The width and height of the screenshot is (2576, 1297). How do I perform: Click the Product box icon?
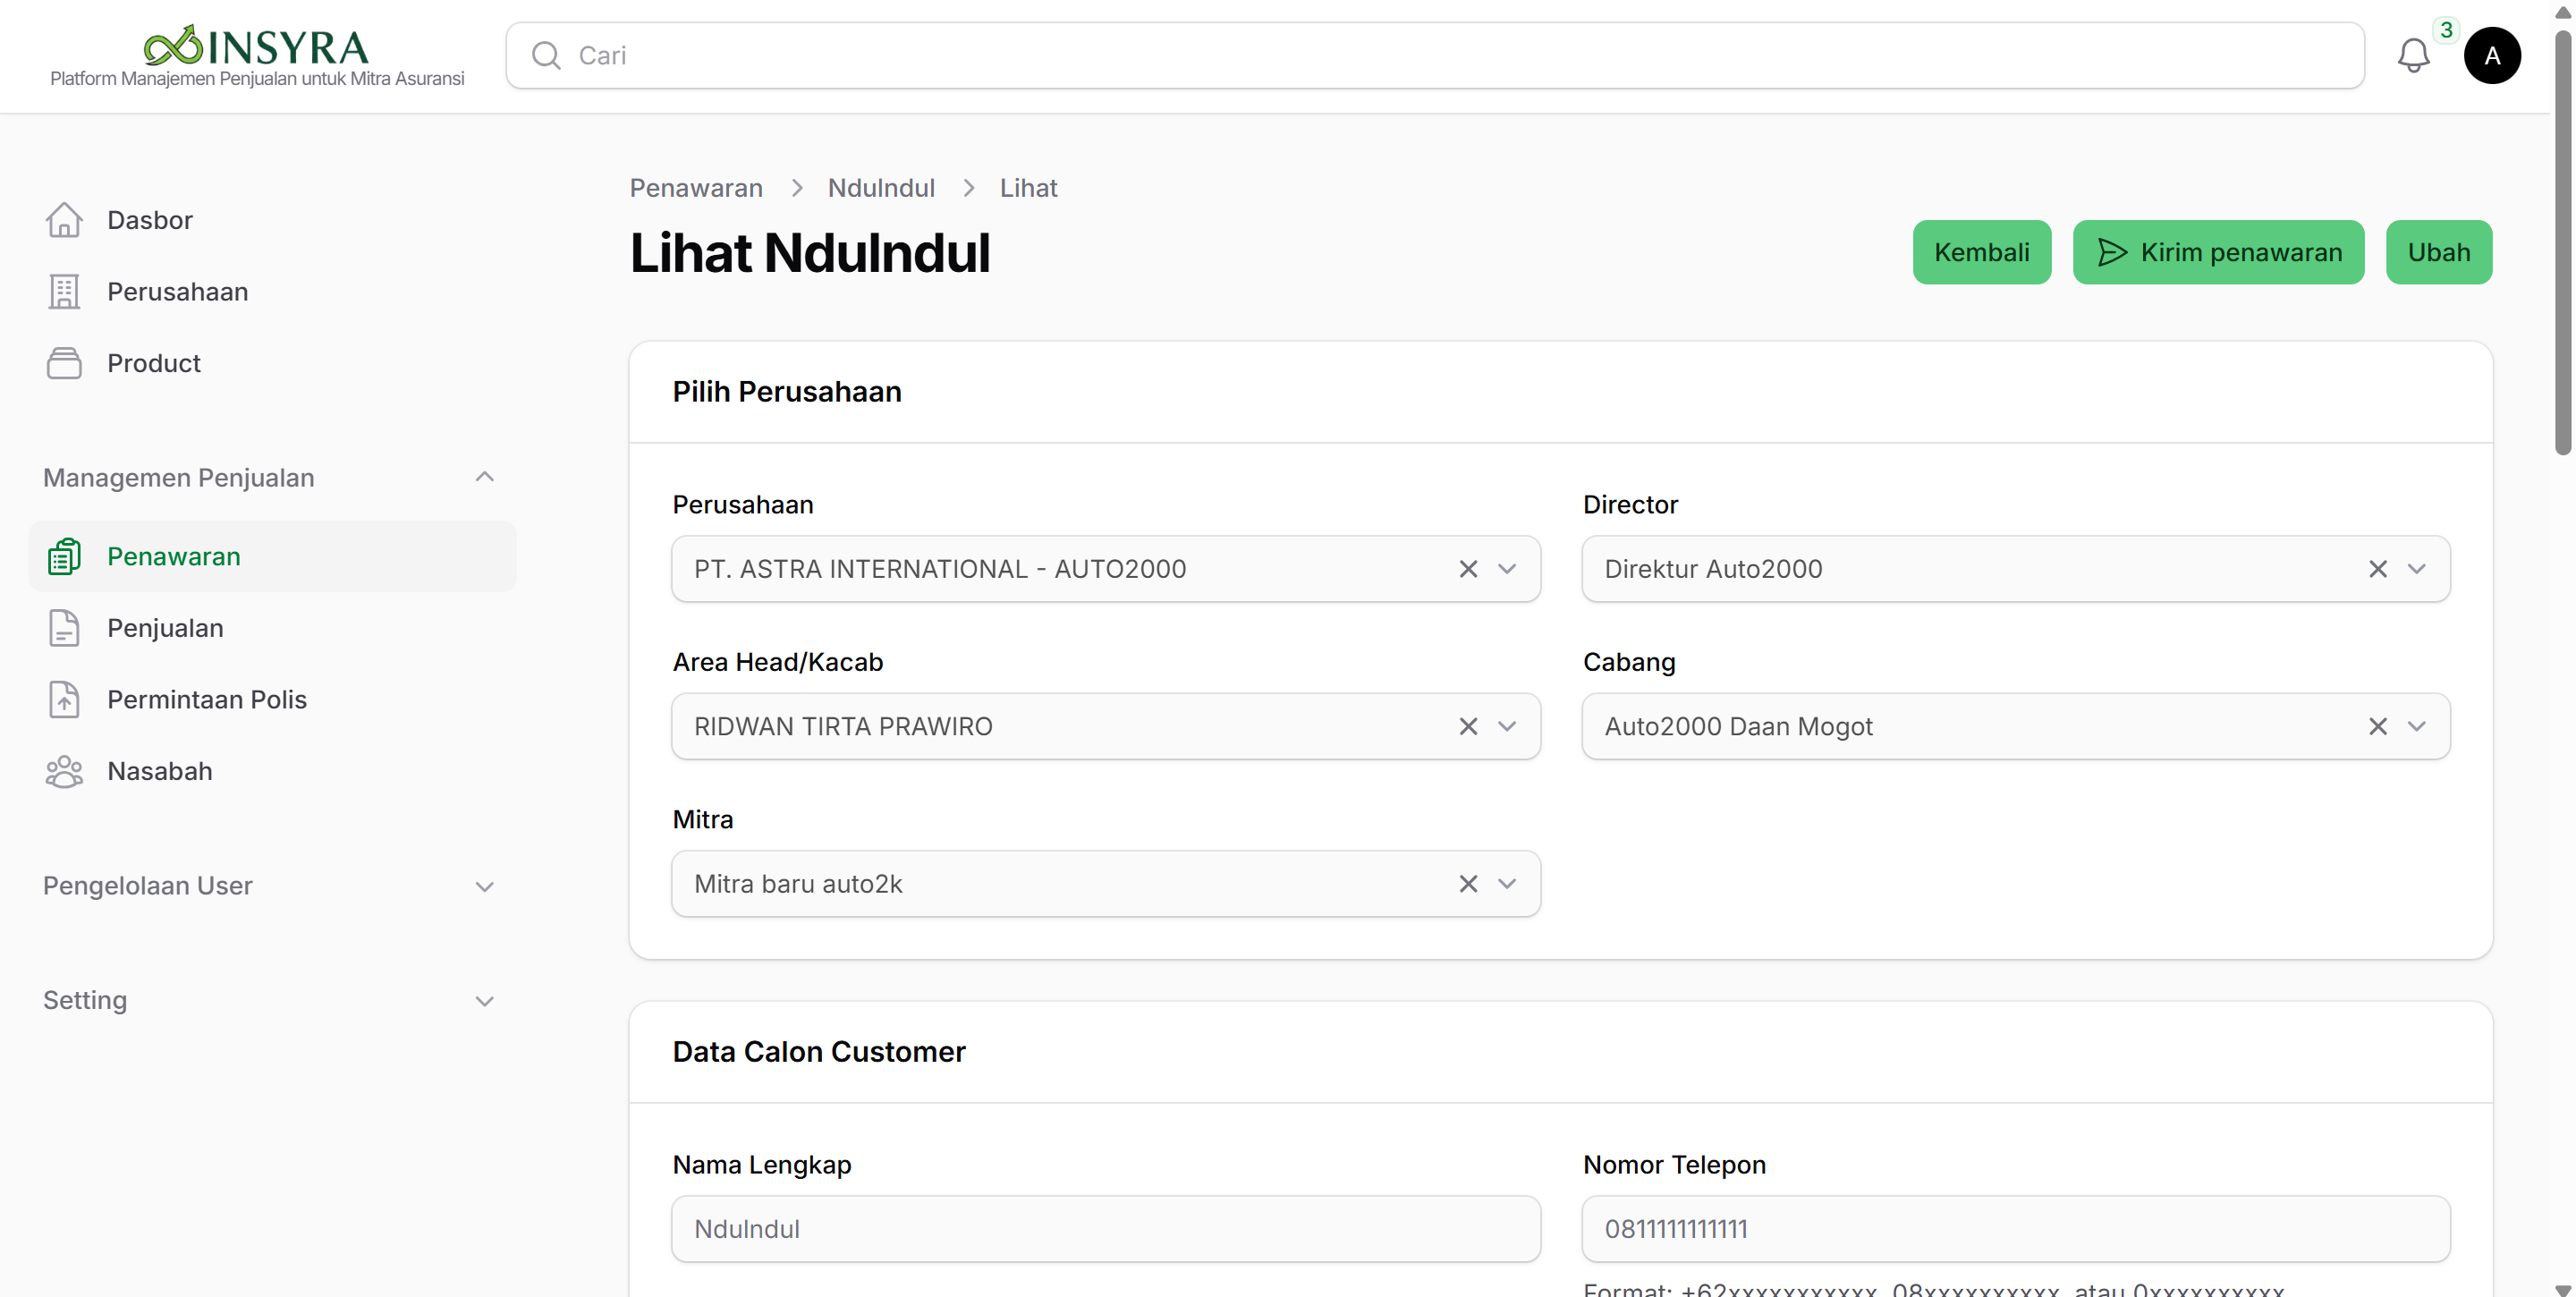[x=64, y=363]
